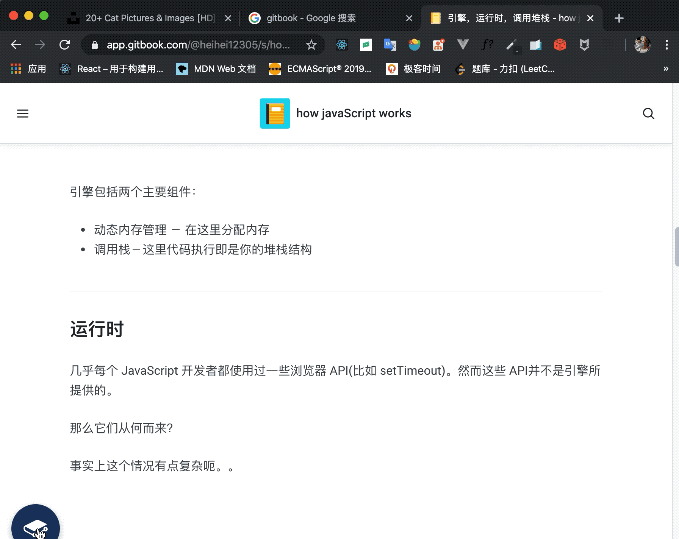Click the site lock icon in the address bar
Image resolution: width=679 pixels, height=539 pixels.
click(x=95, y=45)
